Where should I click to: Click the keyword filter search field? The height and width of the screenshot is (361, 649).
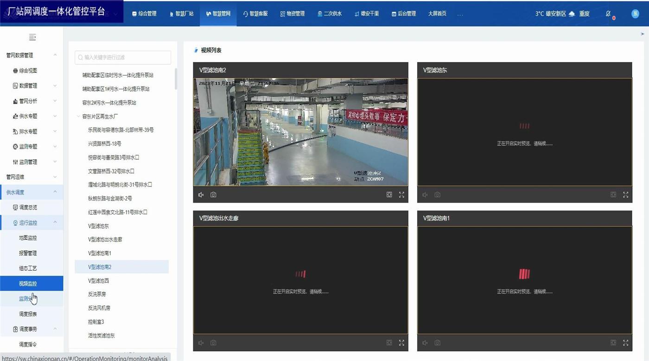pyautogui.click(x=123, y=57)
